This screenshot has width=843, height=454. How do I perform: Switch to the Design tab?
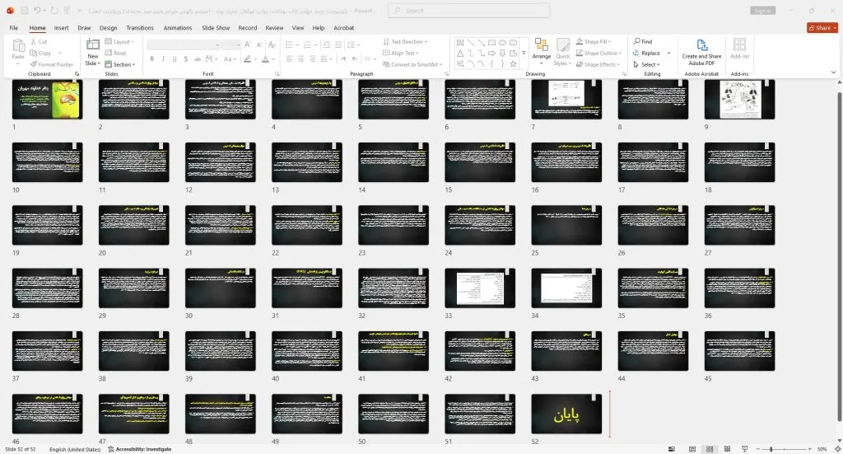tap(108, 28)
